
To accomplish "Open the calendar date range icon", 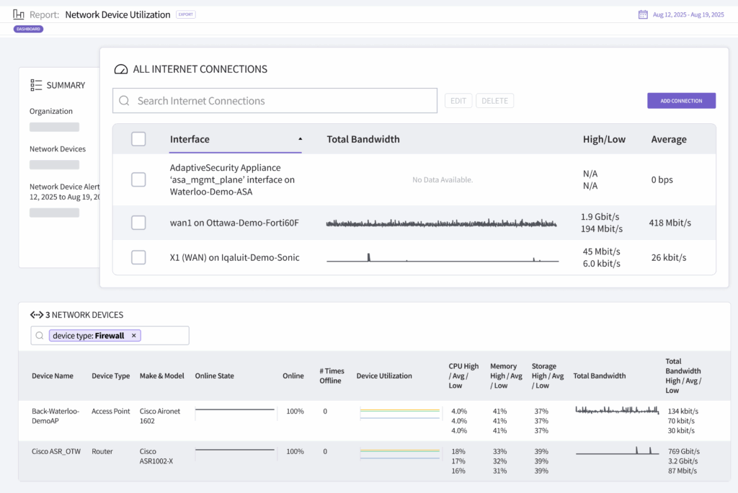I will coord(643,14).
